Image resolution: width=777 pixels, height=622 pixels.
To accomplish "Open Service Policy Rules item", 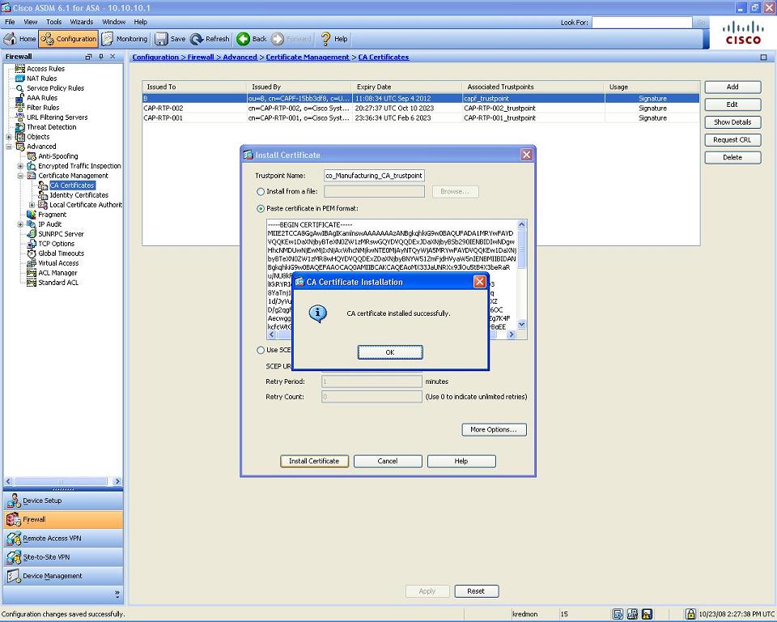I will point(55,87).
